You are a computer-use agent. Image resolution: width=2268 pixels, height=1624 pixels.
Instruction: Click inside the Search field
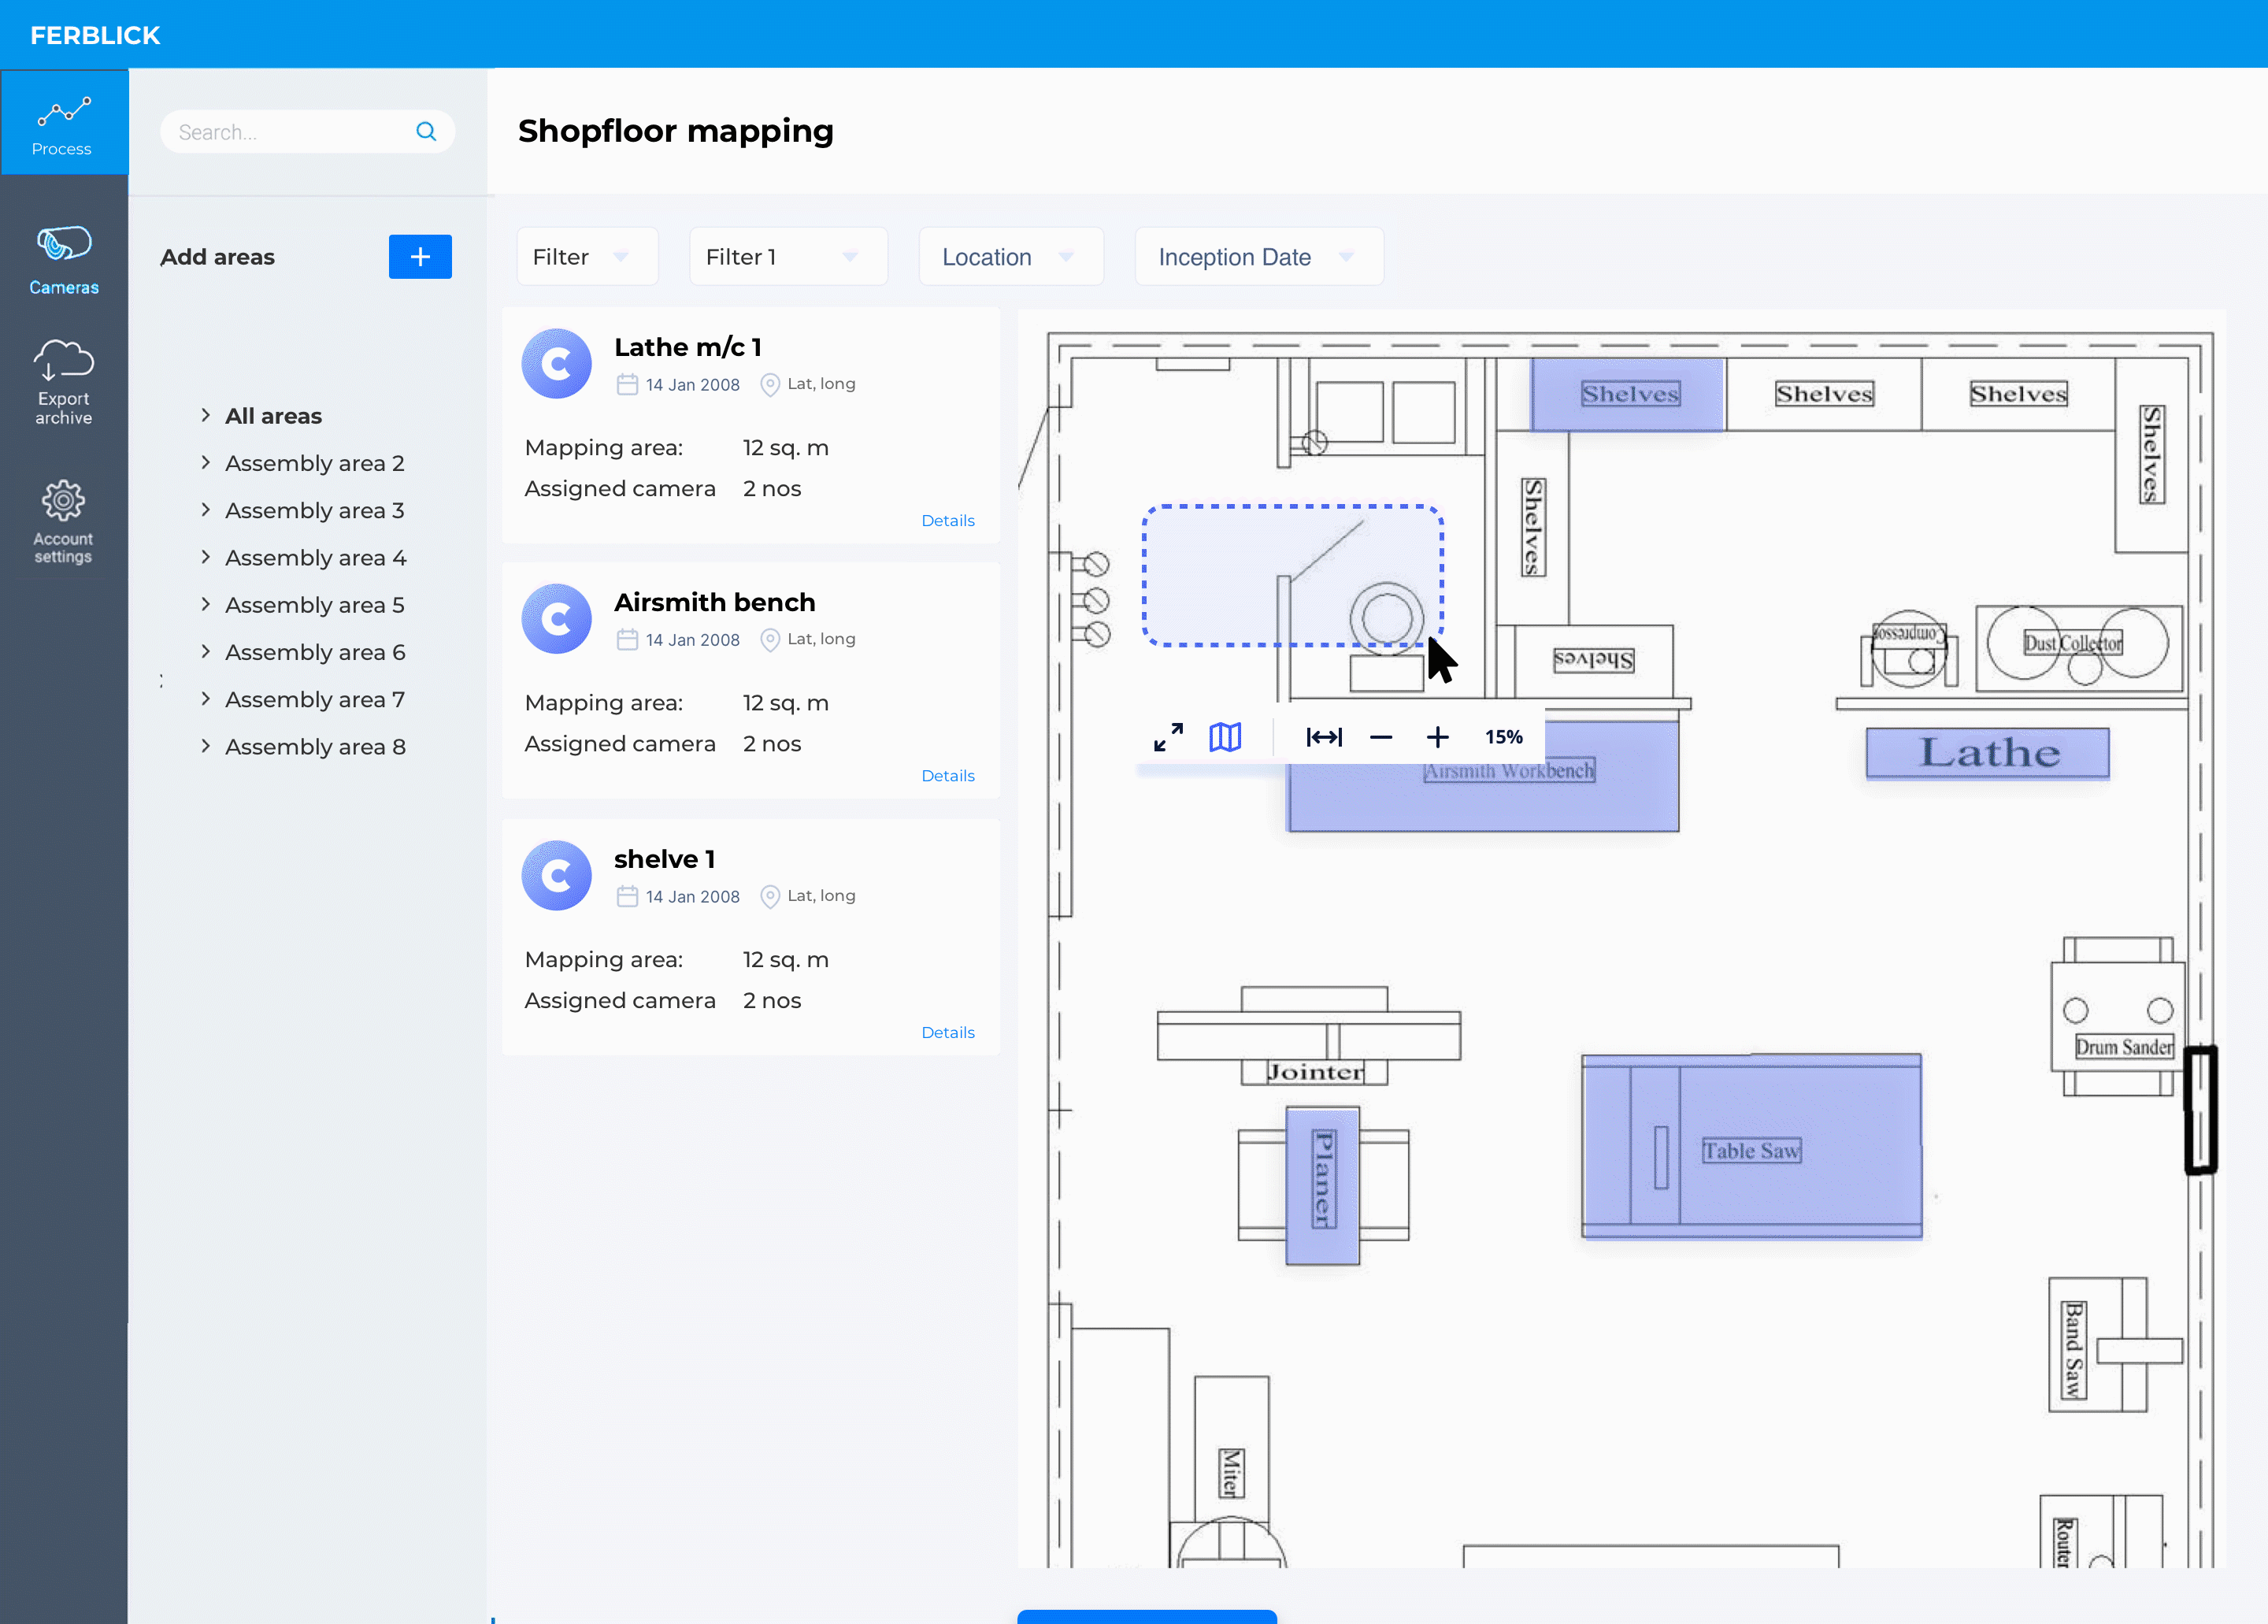(x=307, y=132)
